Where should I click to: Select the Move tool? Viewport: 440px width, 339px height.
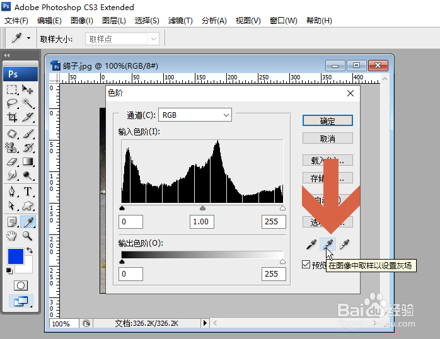coord(28,89)
